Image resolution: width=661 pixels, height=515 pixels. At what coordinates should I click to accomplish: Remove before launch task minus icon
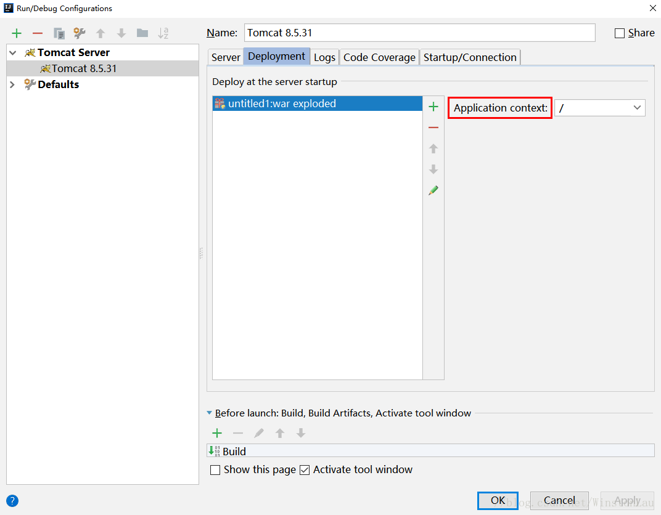(238, 433)
